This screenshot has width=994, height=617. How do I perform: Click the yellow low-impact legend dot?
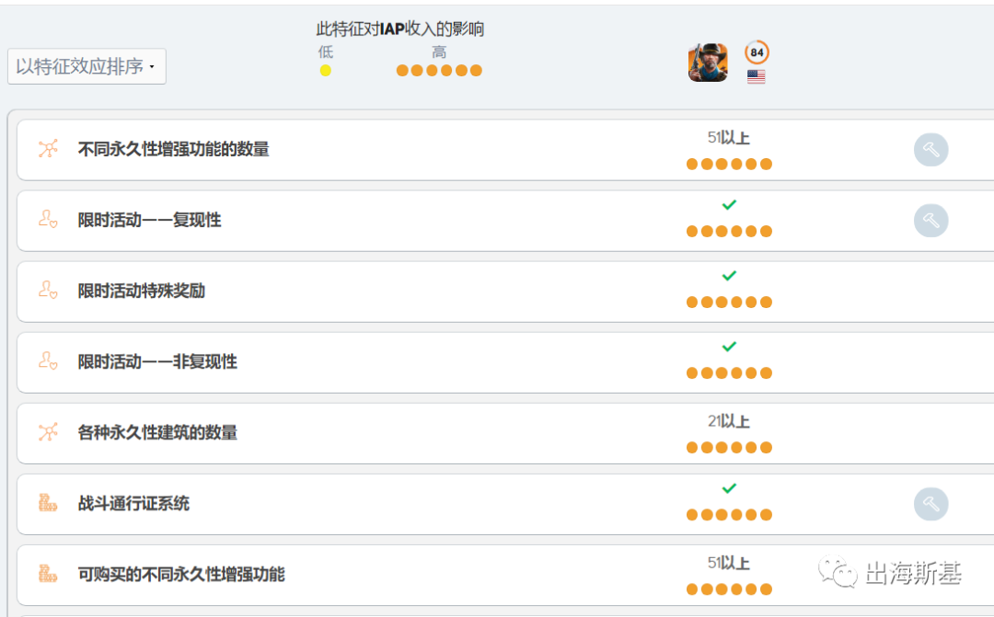(325, 71)
